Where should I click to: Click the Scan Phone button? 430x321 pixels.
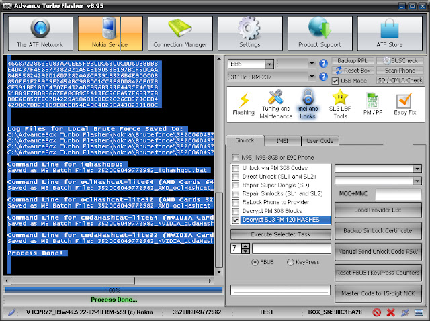point(400,71)
